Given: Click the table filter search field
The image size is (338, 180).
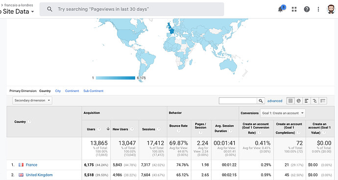Looking at the screenshot, I should [x=238, y=101].
